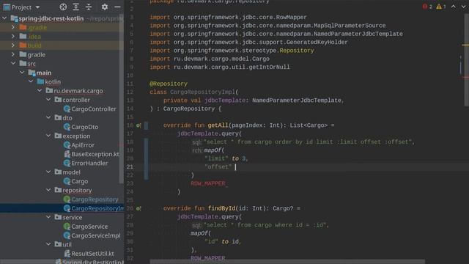Viewport: 469px width, 264px height.
Task: Click the "limit" string literal
Action: coord(216,158)
